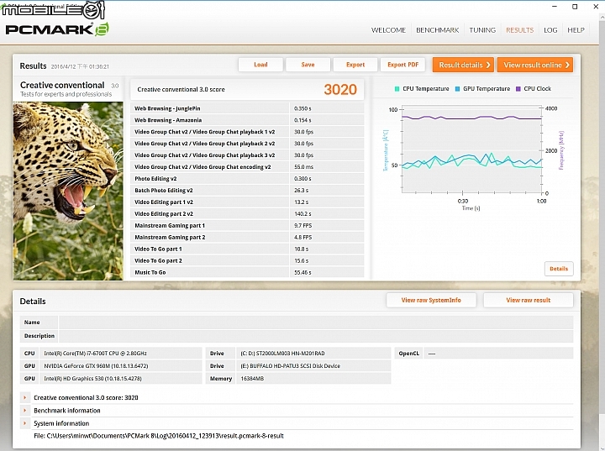Click the 140.2 s Video Editing value
This screenshot has width=605, height=451.
tap(302, 213)
